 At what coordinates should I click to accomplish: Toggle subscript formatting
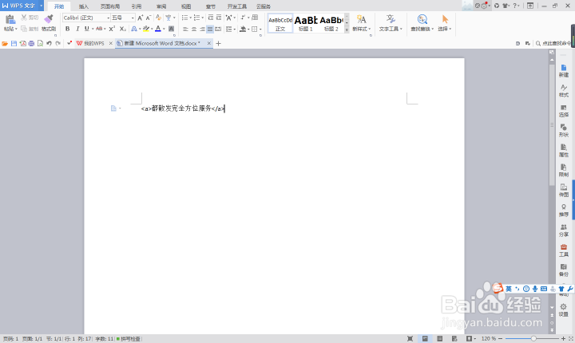click(123, 29)
